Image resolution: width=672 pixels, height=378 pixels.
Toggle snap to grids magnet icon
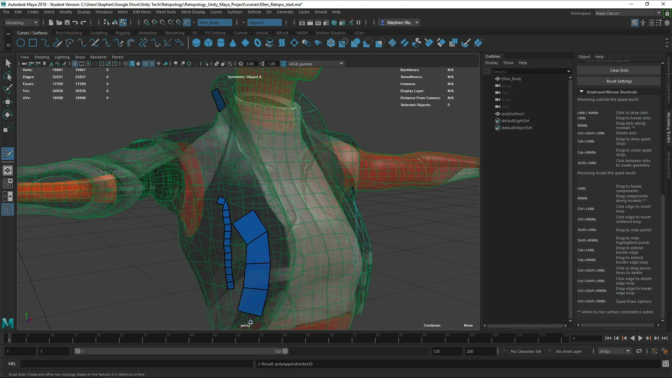point(147,22)
